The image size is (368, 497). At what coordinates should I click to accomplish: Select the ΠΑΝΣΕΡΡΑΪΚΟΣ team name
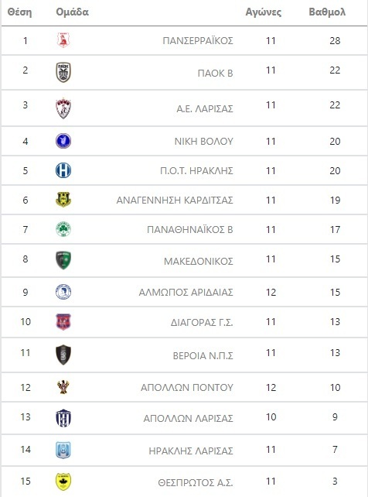click(198, 40)
